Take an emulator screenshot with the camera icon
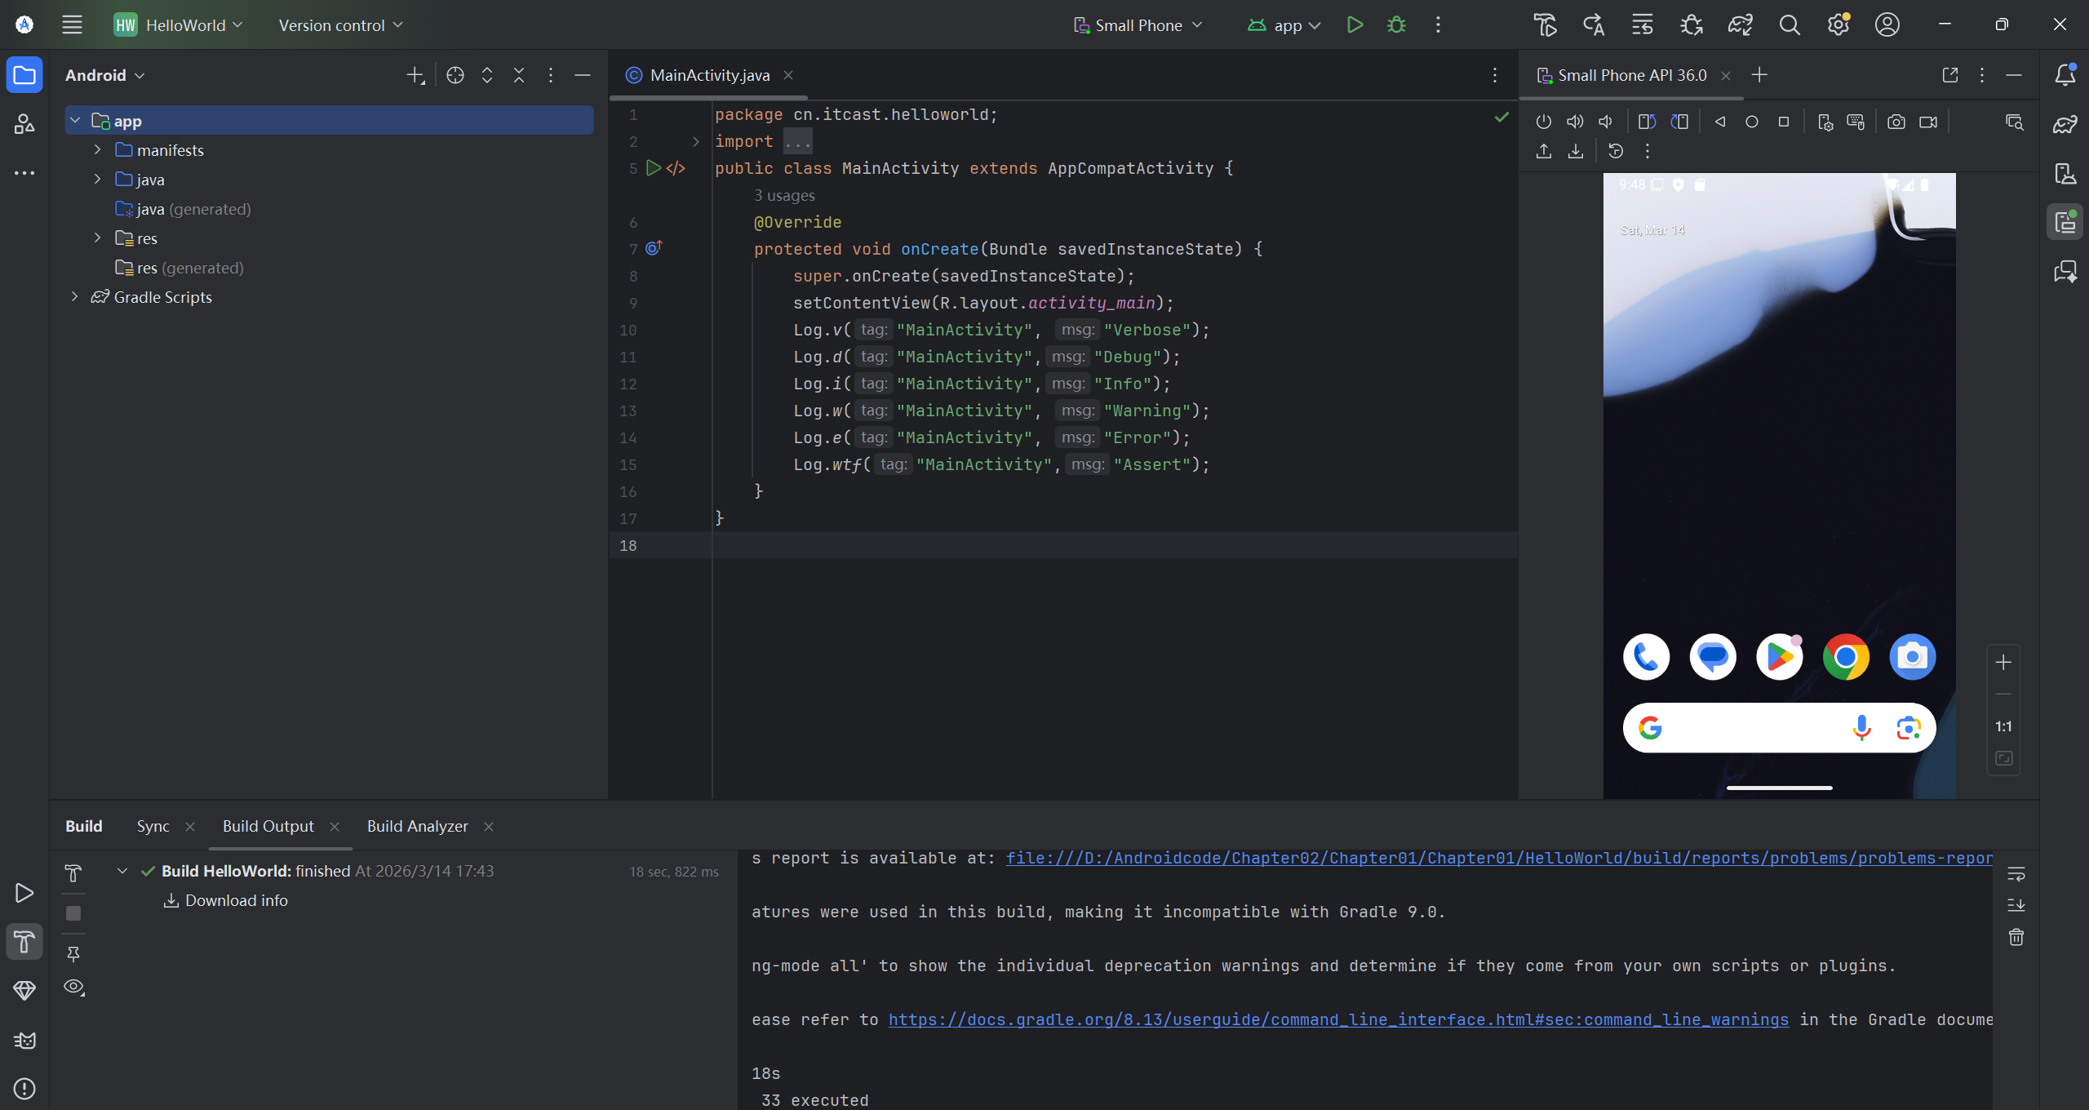 (x=1896, y=122)
